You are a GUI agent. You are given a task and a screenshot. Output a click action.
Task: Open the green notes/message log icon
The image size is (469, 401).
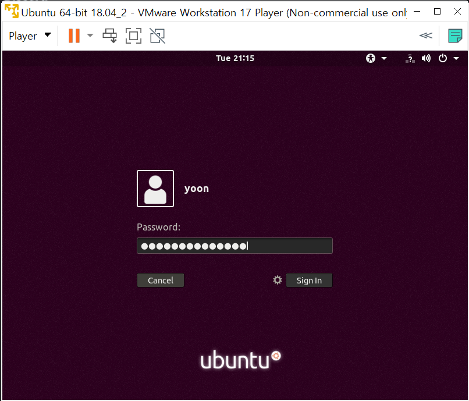(x=455, y=36)
